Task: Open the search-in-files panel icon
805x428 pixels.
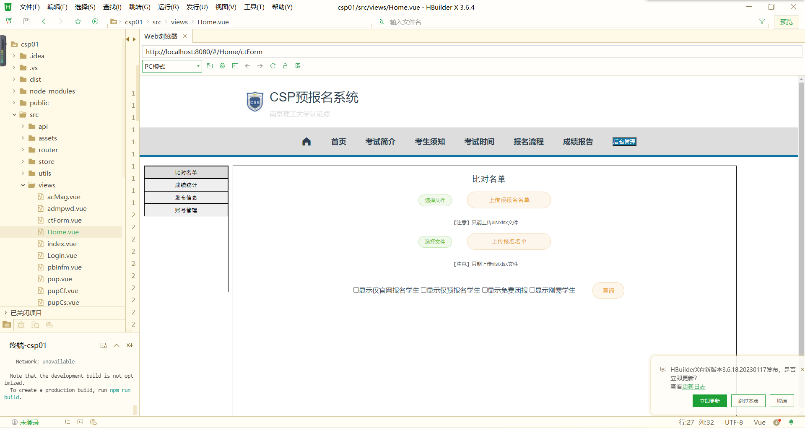Action: point(35,325)
